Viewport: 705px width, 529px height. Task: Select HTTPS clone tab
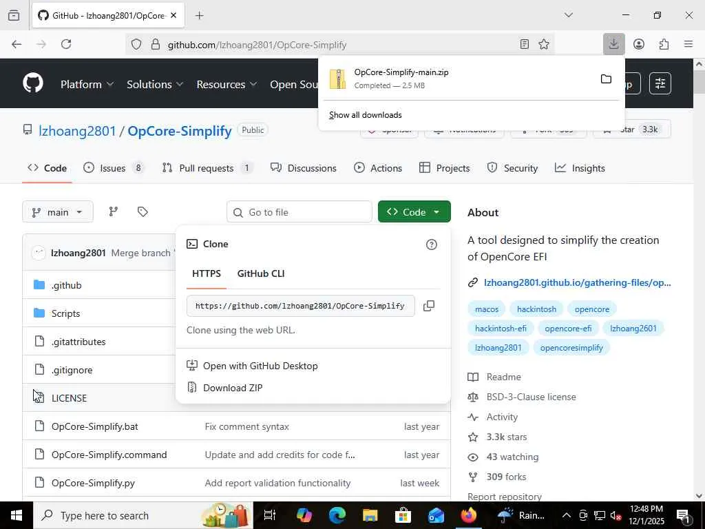pos(207,273)
